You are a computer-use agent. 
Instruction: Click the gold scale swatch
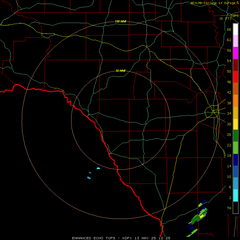point(235,113)
